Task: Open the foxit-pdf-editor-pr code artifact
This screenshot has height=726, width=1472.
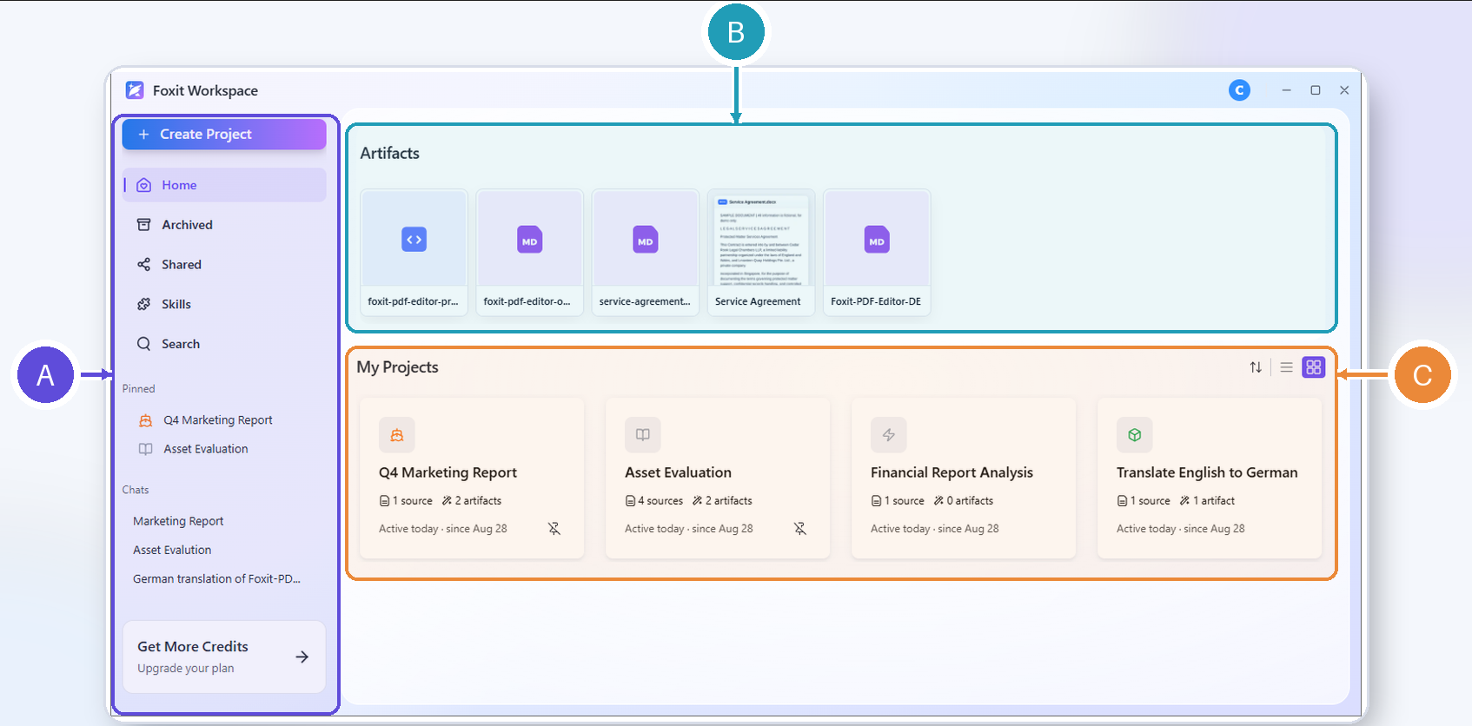Action: pos(414,252)
